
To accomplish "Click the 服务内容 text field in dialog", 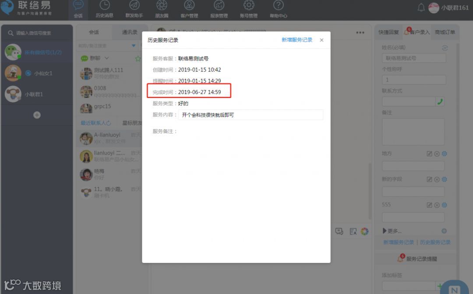I will point(251,115).
